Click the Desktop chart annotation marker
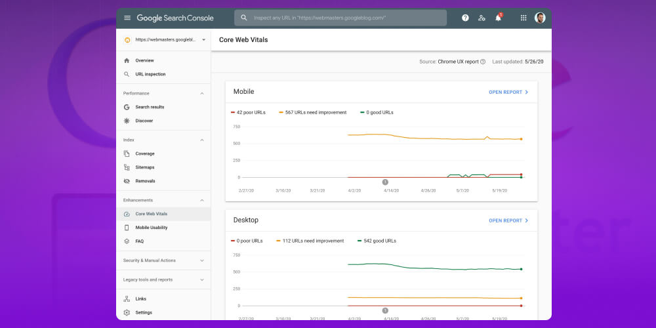 tap(385, 310)
